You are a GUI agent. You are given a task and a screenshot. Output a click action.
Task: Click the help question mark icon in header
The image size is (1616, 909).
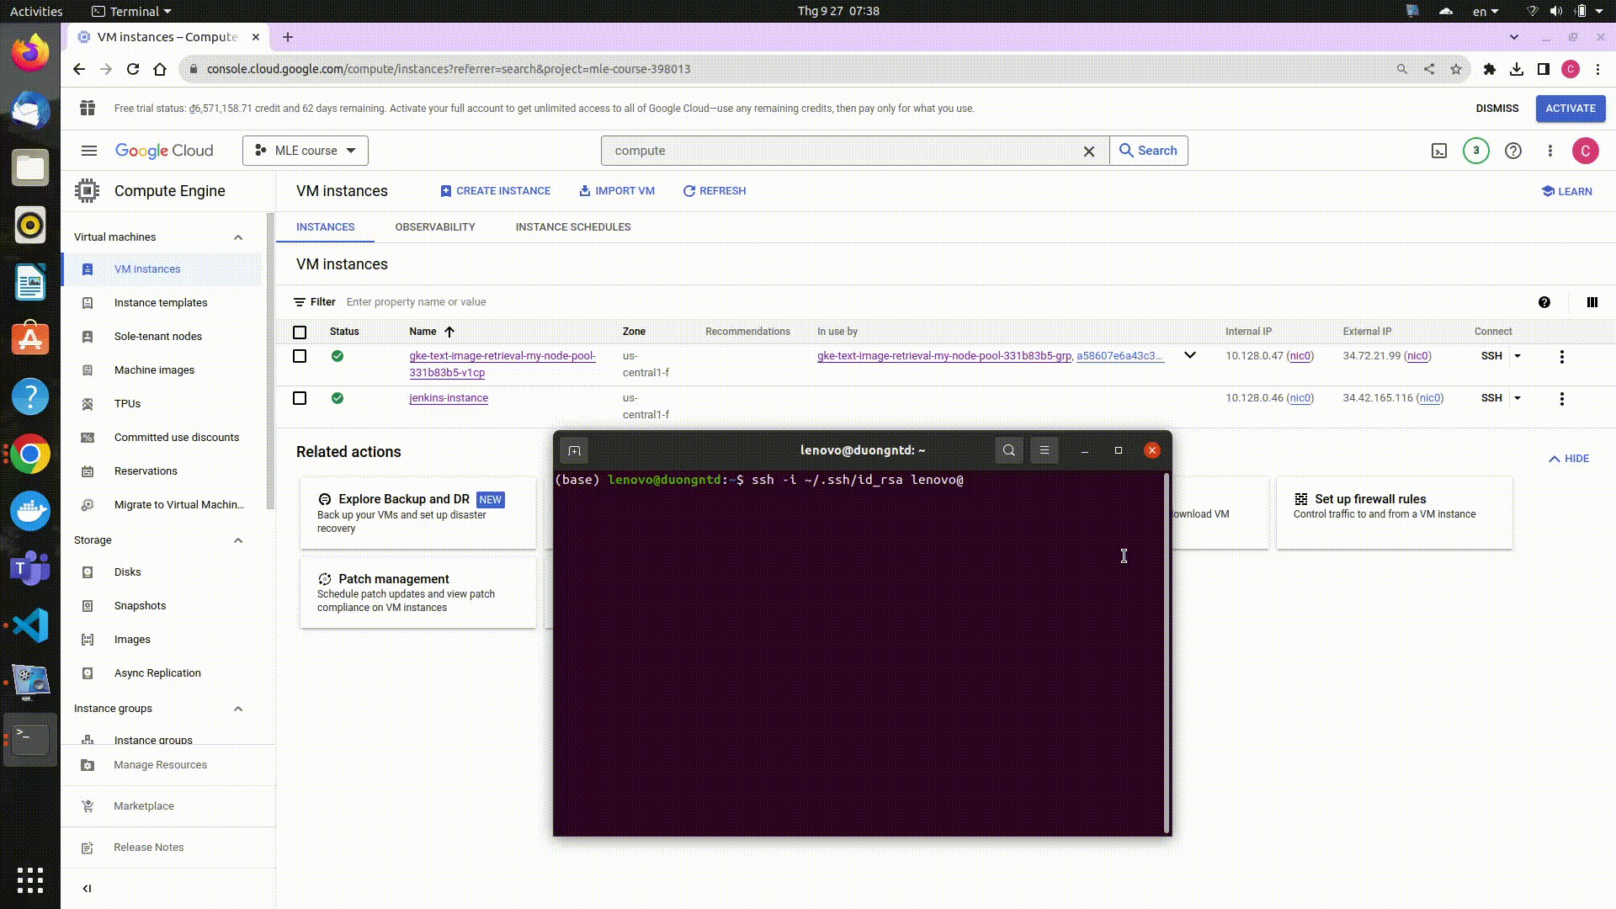point(1512,151)
